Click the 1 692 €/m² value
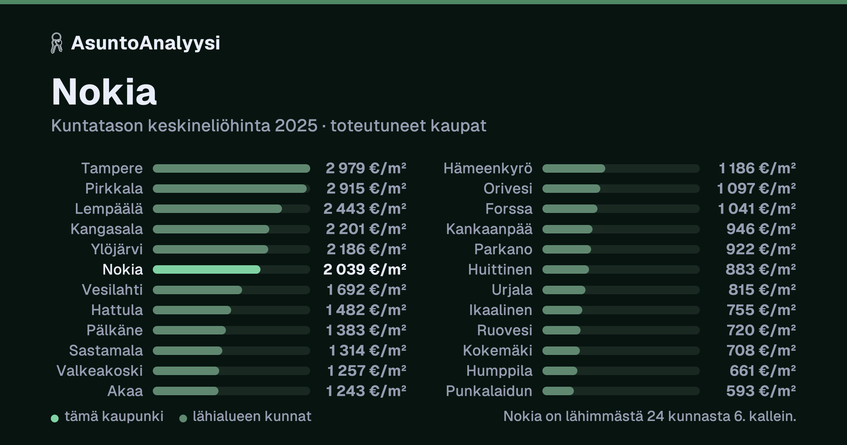The height and width of the screenshot is (445, 847). pyautogui.click(x=366, y=290)
